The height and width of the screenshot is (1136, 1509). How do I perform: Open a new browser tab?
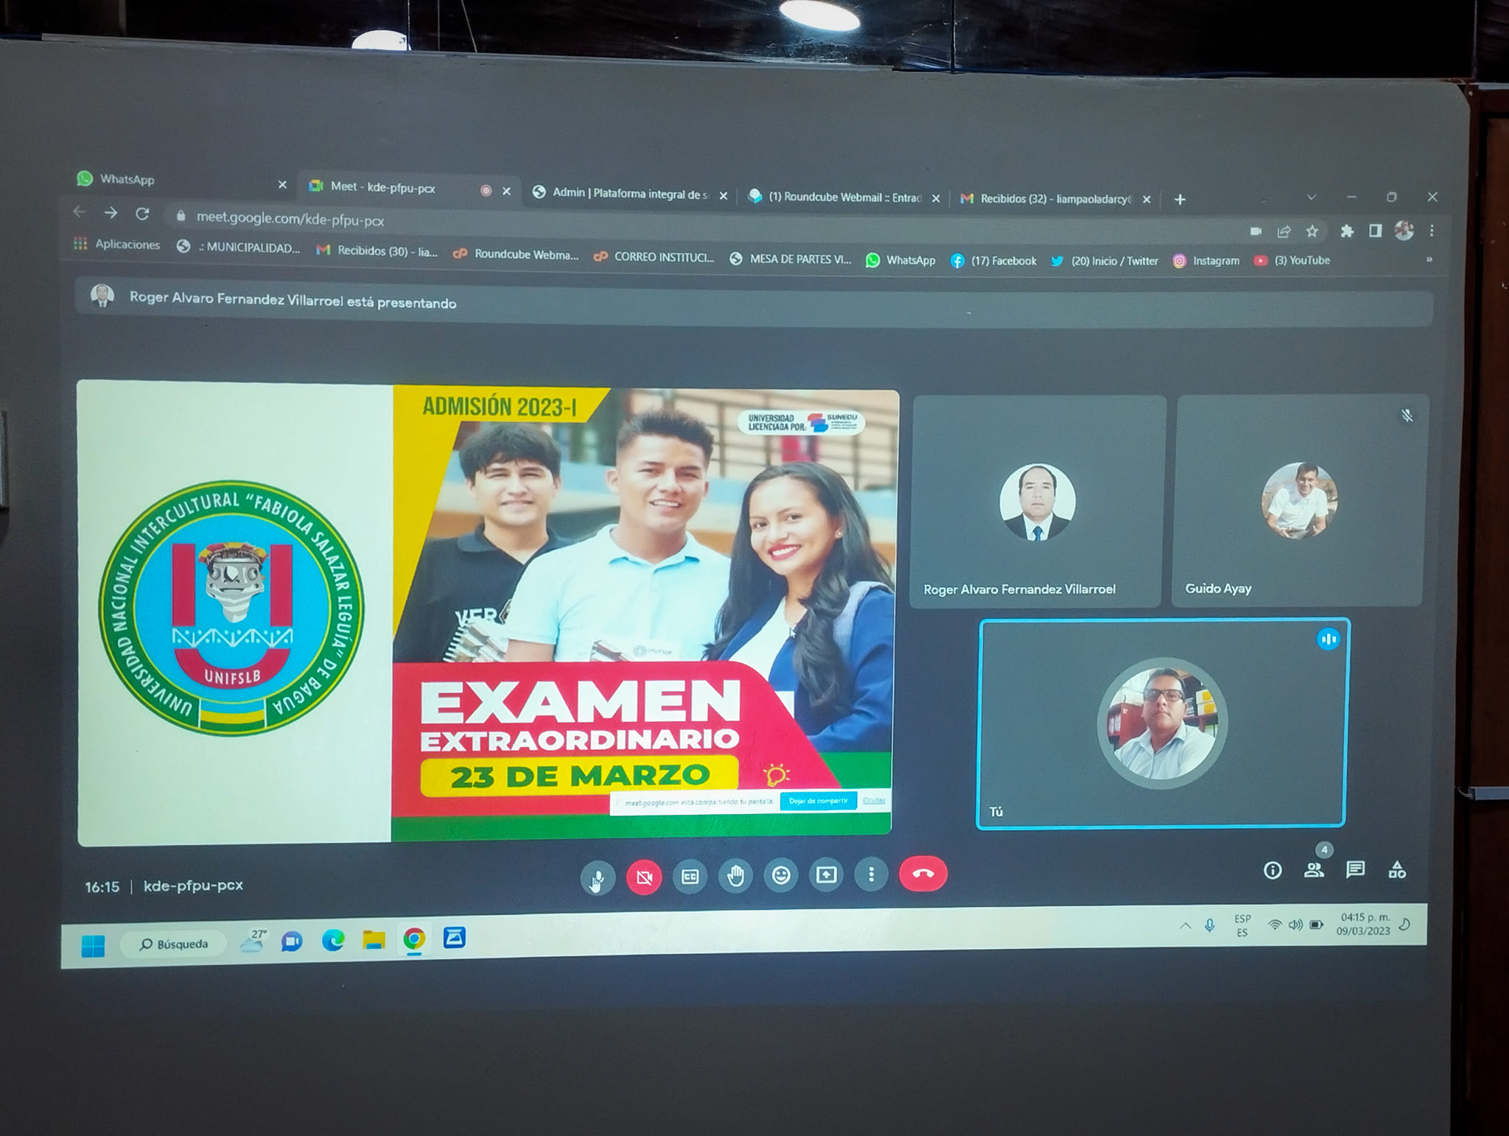pos(1180,200)
